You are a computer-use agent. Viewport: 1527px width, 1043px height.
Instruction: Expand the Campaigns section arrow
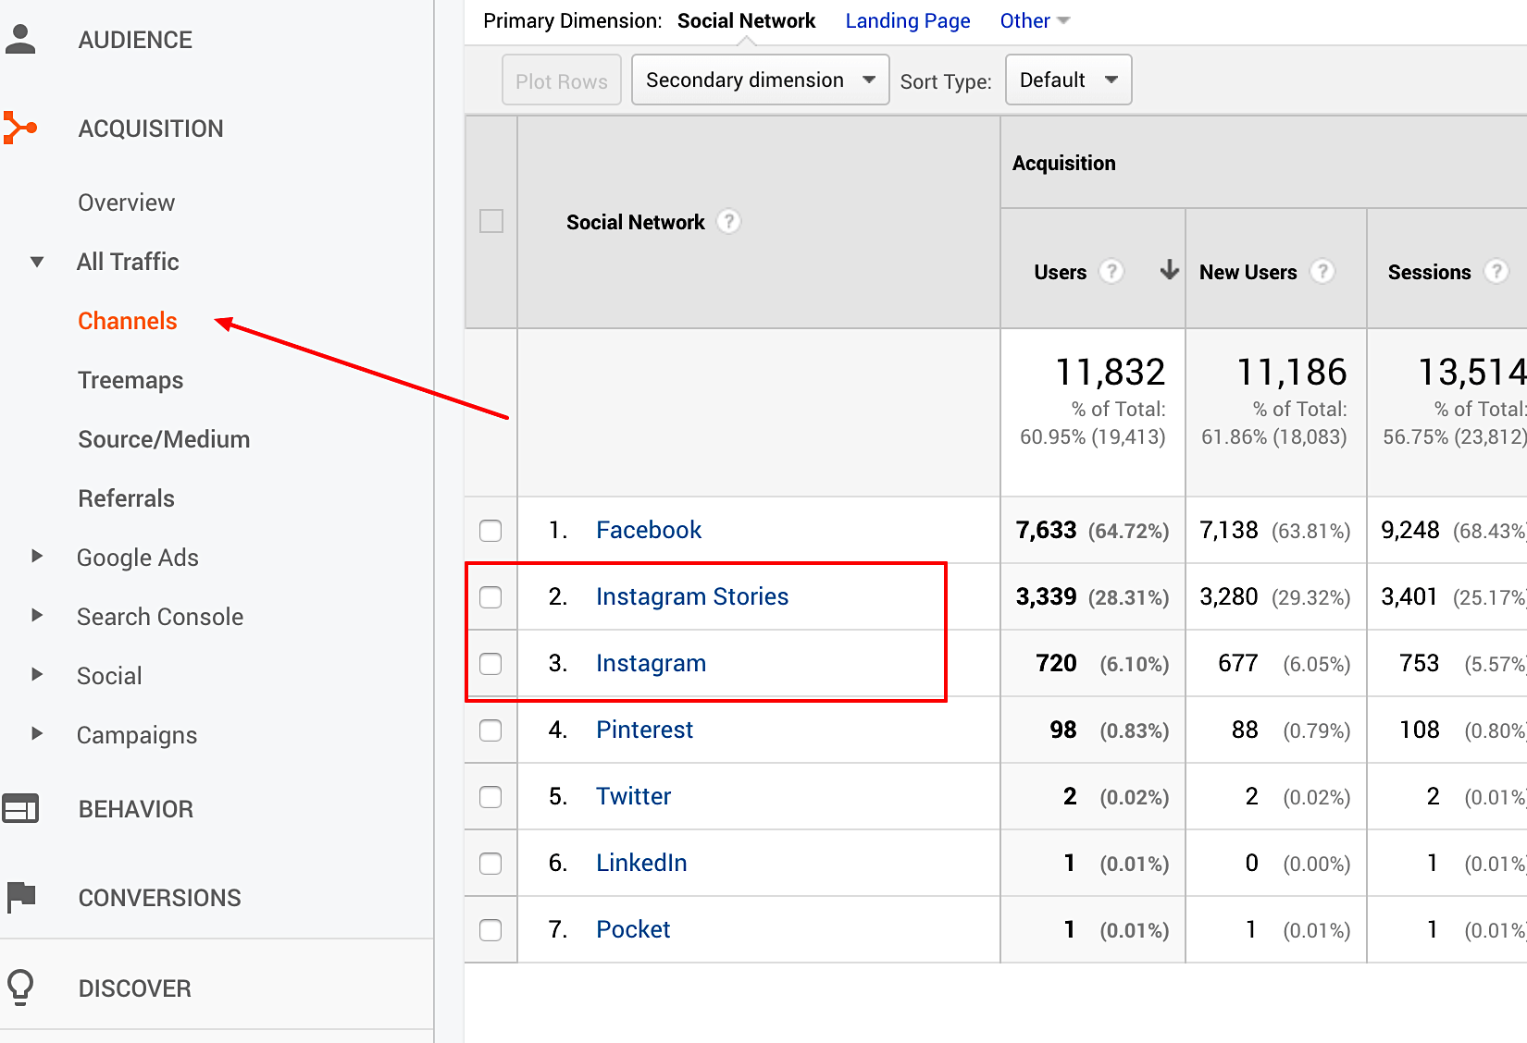pos(37,734)
